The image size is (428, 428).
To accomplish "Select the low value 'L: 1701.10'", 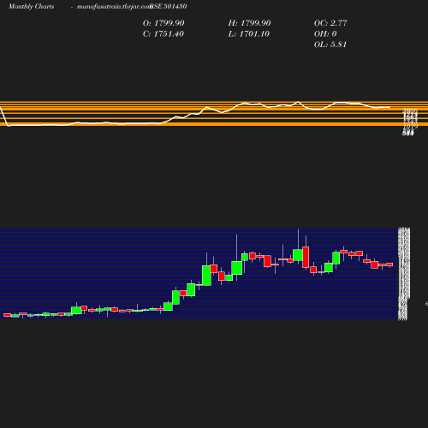I will click(x=249, y=34).
